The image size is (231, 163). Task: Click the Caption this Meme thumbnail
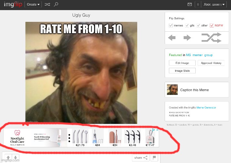[x=172, y=90]
